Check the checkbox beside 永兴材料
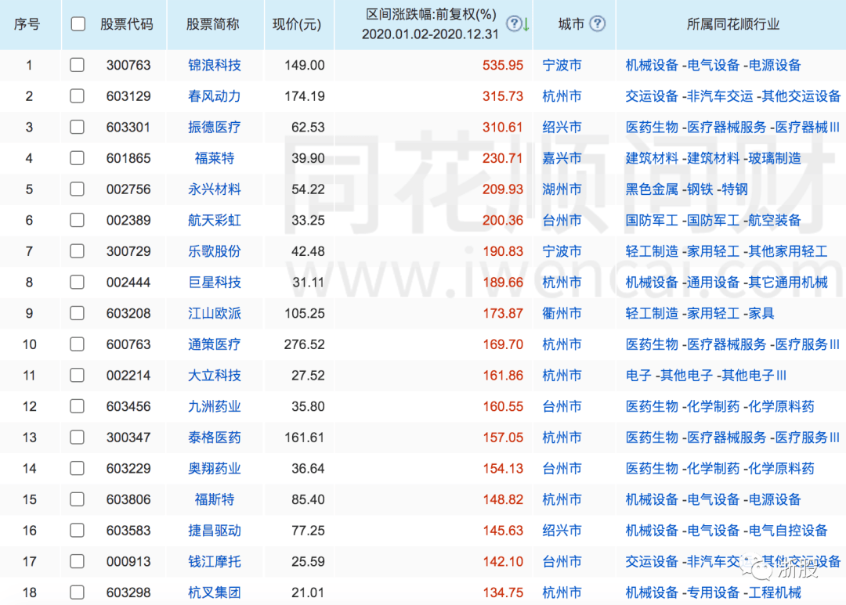 pyautogui.click(x=76, y=189)
